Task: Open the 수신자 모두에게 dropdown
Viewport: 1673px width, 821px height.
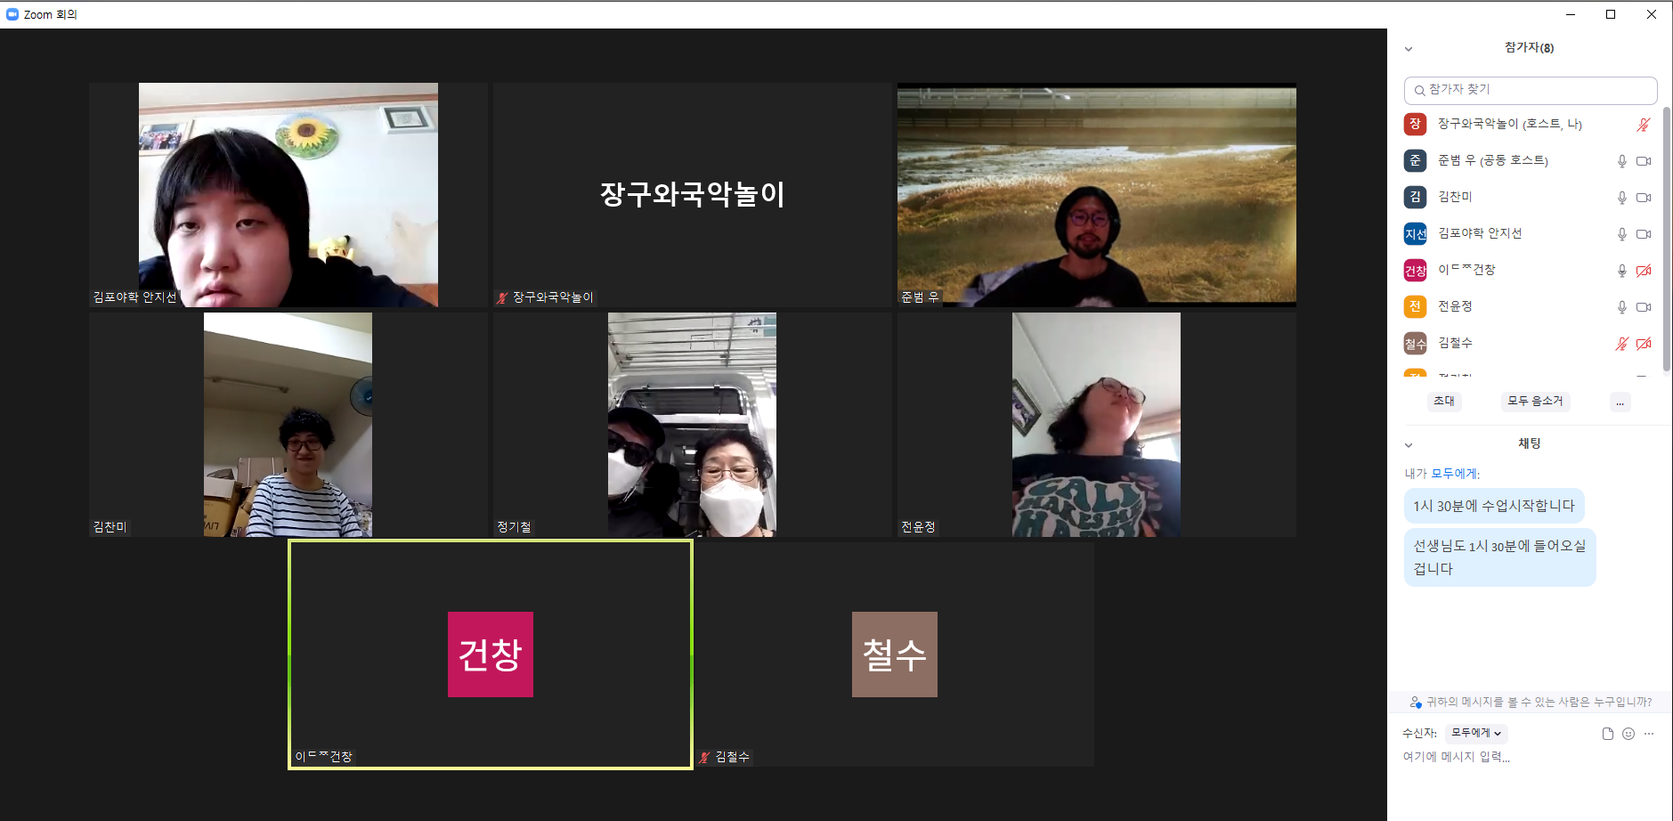Action: pyautogui.click(x=1476, y=733)
